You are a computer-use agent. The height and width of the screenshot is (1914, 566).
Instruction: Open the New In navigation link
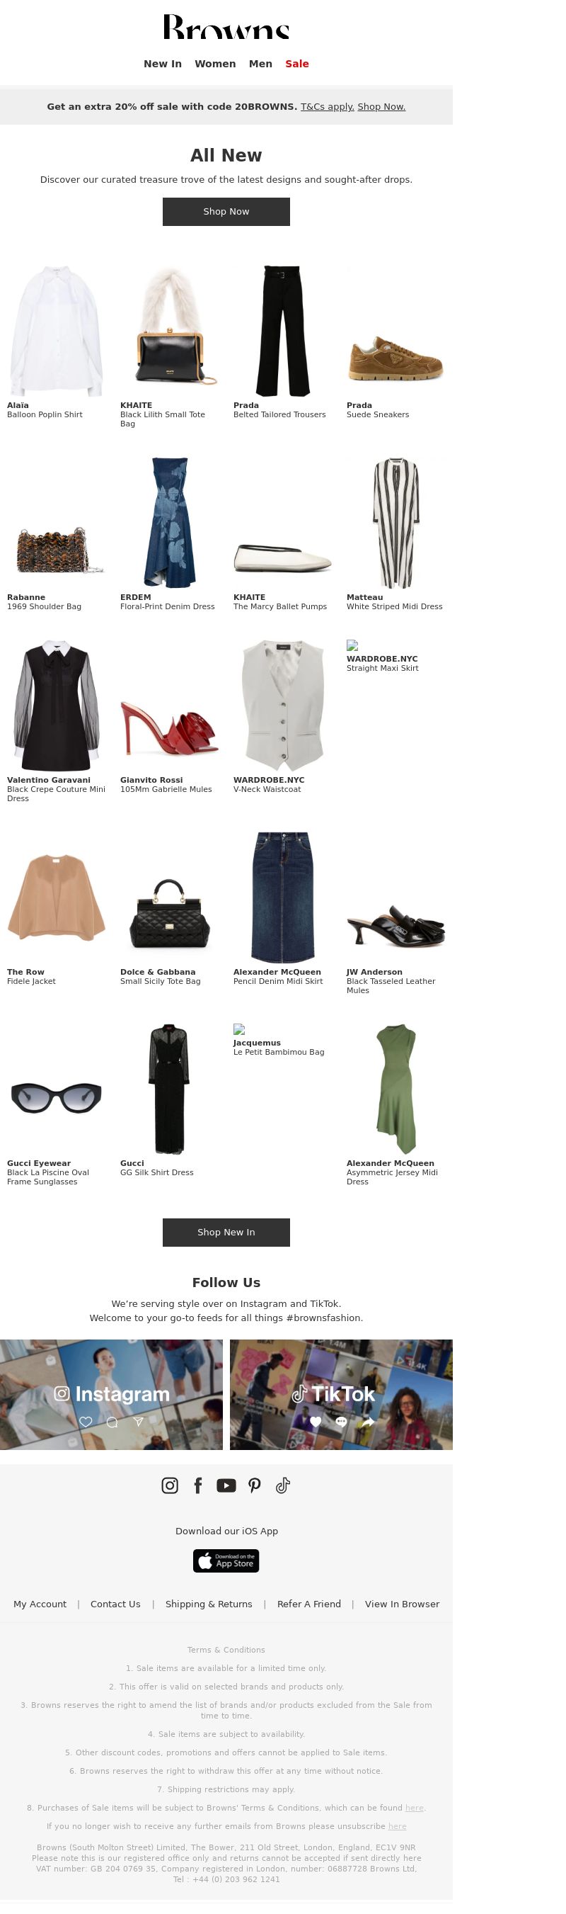(163, 64)
